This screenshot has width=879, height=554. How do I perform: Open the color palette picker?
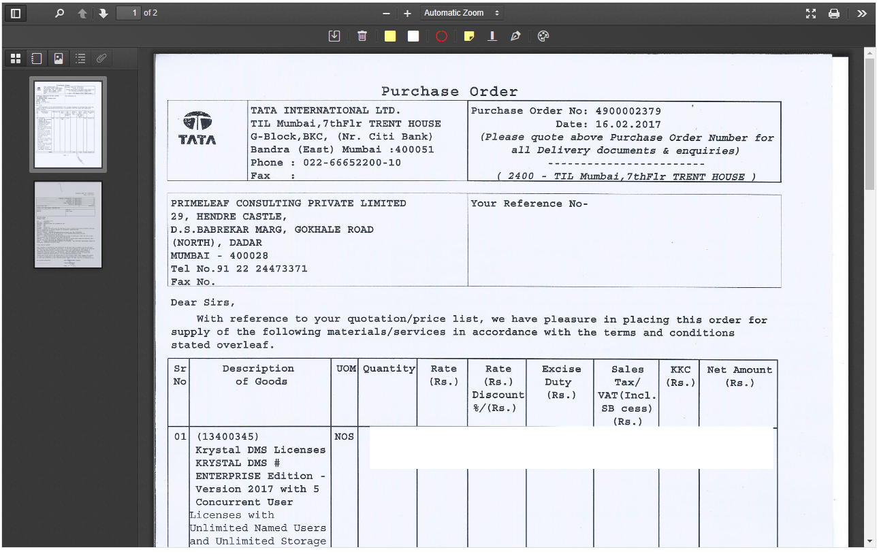(x=543, y=36)
